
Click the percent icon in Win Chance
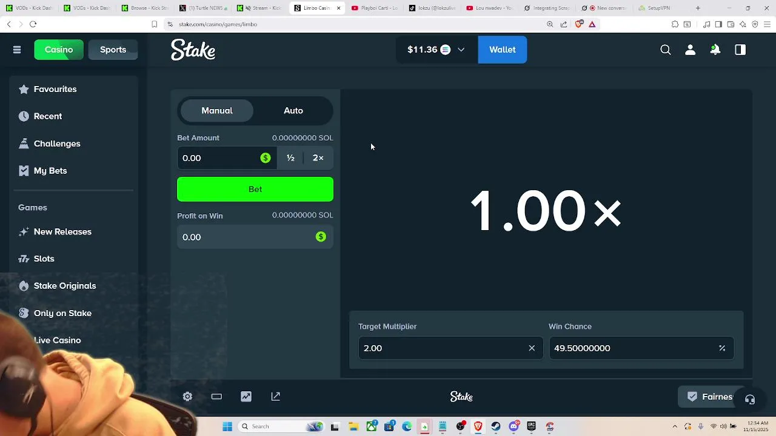click(x=722, y=348)
